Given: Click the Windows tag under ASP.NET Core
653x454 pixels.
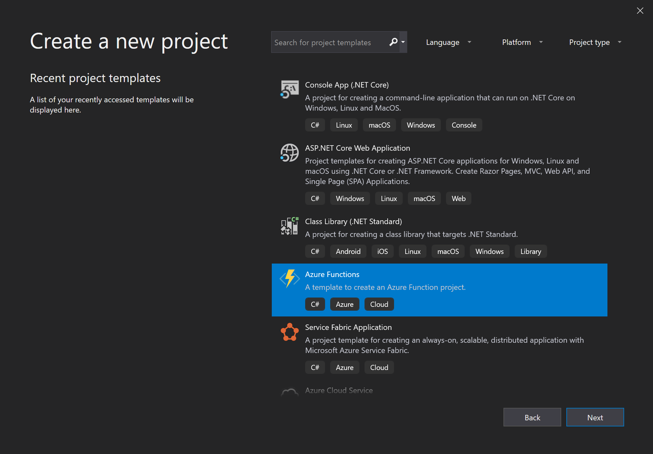Looking at the screenshot, I should pyautogui.click(x=350, y=198).
